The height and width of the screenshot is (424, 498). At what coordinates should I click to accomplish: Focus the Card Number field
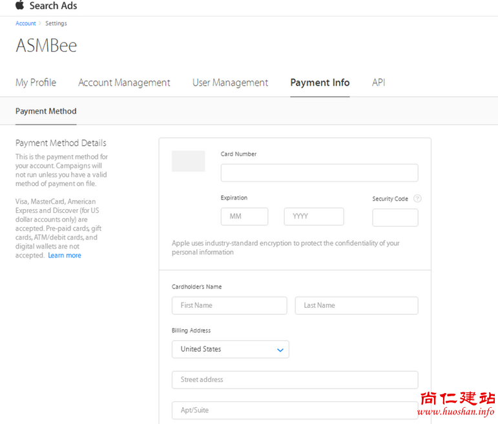coord(319,173)
